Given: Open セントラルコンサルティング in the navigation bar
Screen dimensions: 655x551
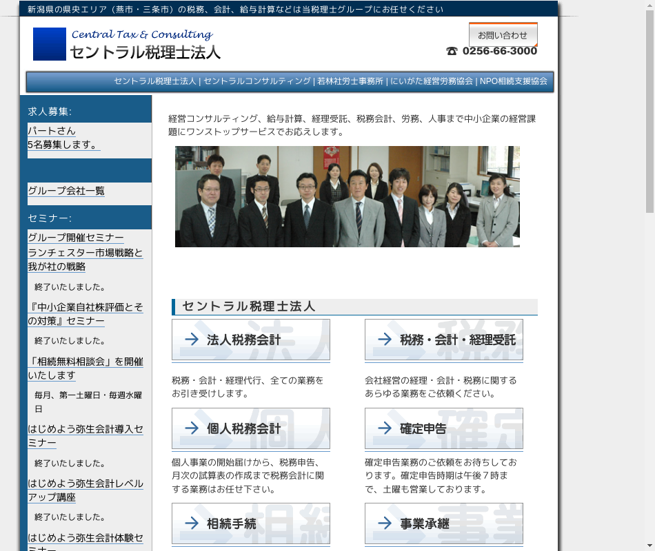Looking at the screenshot, I should pyautogui.click(x=257, y=81).
